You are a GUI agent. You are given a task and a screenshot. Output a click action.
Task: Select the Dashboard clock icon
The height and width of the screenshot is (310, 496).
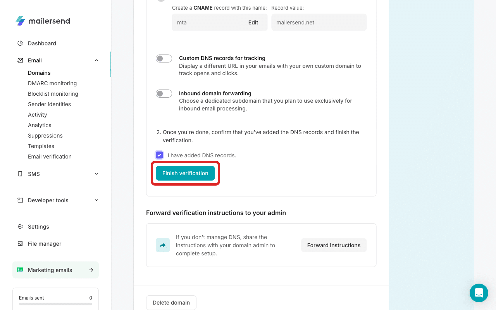click(20, 43)
